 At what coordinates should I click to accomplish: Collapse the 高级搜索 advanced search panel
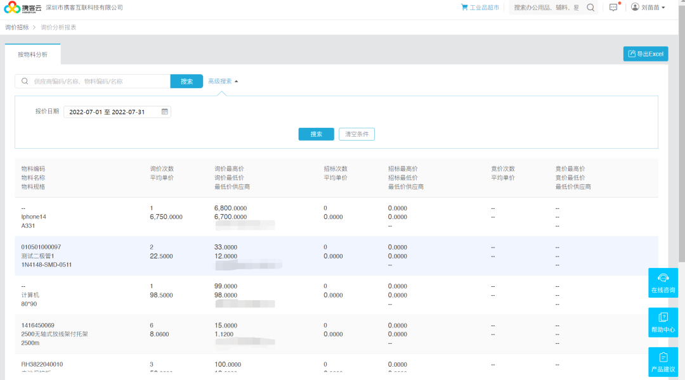coord(223,81)
